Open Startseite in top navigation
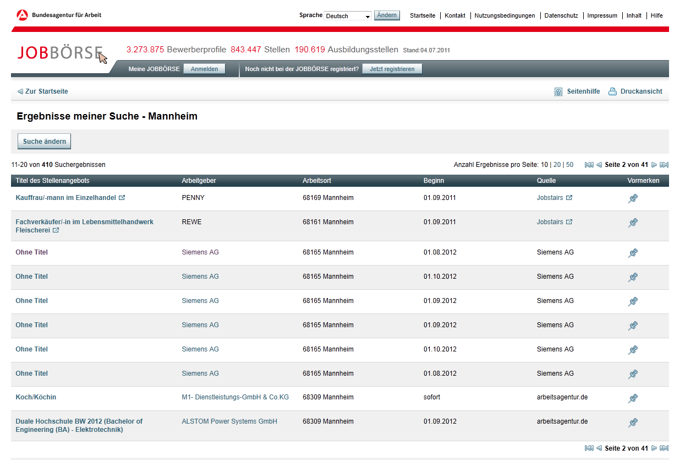The width and height of the screenshot is (685, 460). click(x=423, y=15)
